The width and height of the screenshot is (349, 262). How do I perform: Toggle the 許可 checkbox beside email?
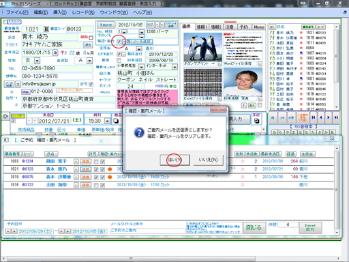(x=91, y=85)
